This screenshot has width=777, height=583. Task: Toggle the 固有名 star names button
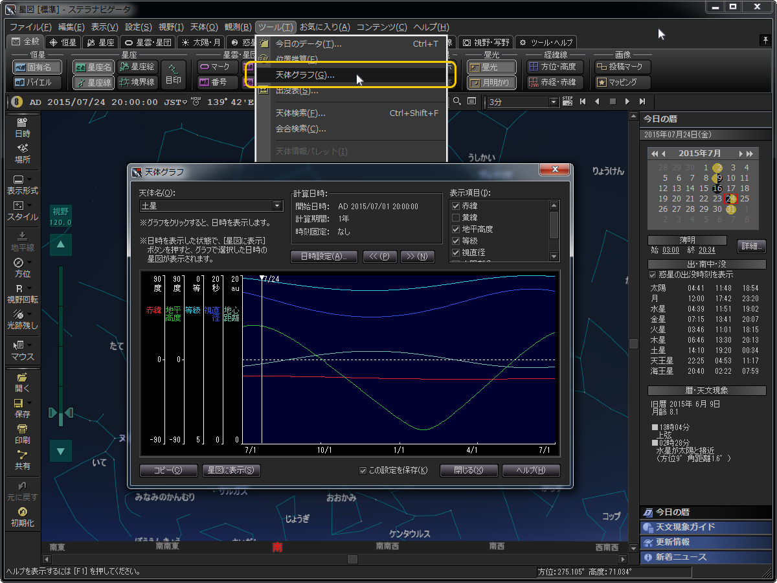click(x=38, y=67)
